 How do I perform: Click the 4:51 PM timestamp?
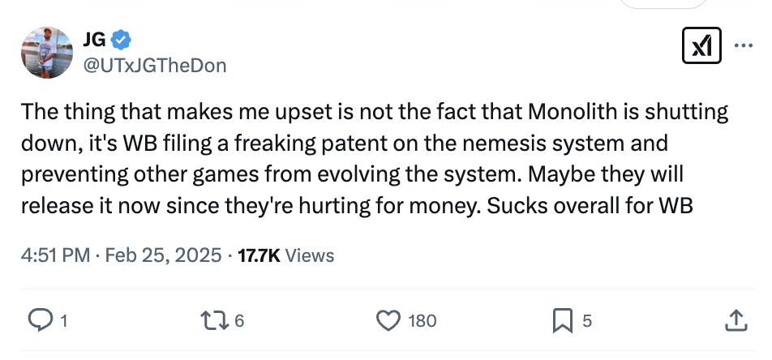[54, 255]
